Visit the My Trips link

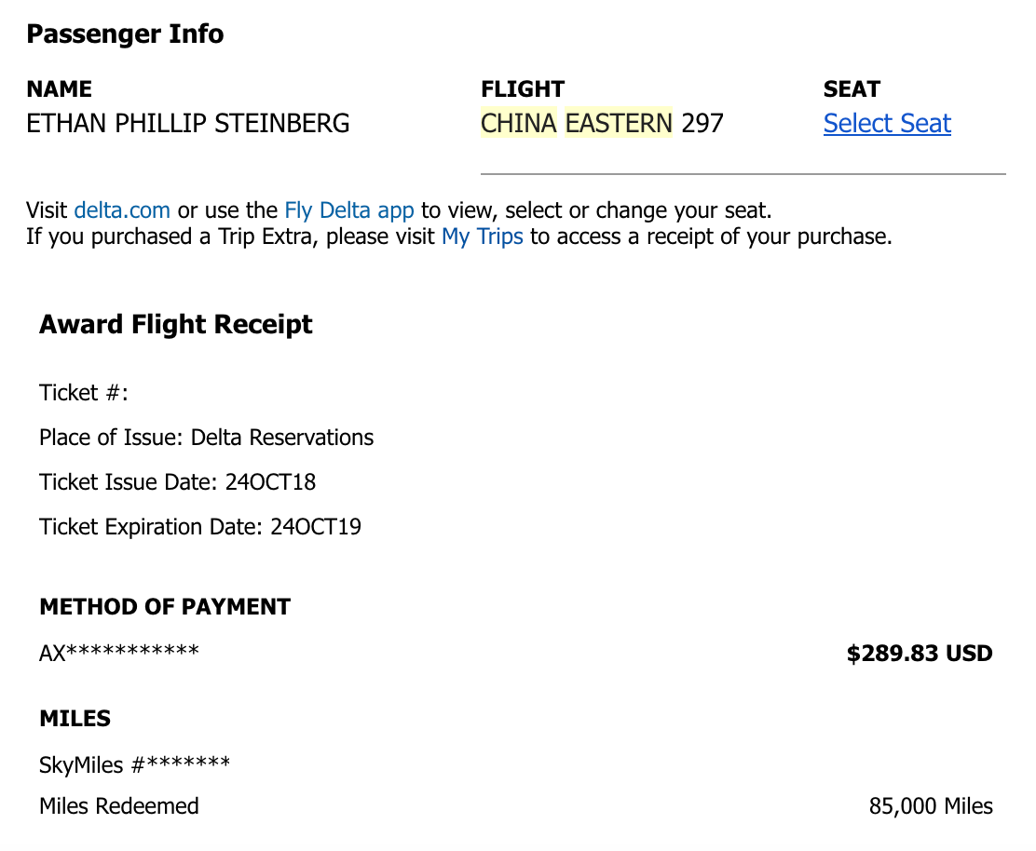[483, 236]
